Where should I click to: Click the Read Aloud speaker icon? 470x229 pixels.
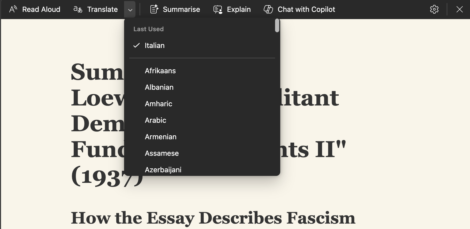click(13, 10)
